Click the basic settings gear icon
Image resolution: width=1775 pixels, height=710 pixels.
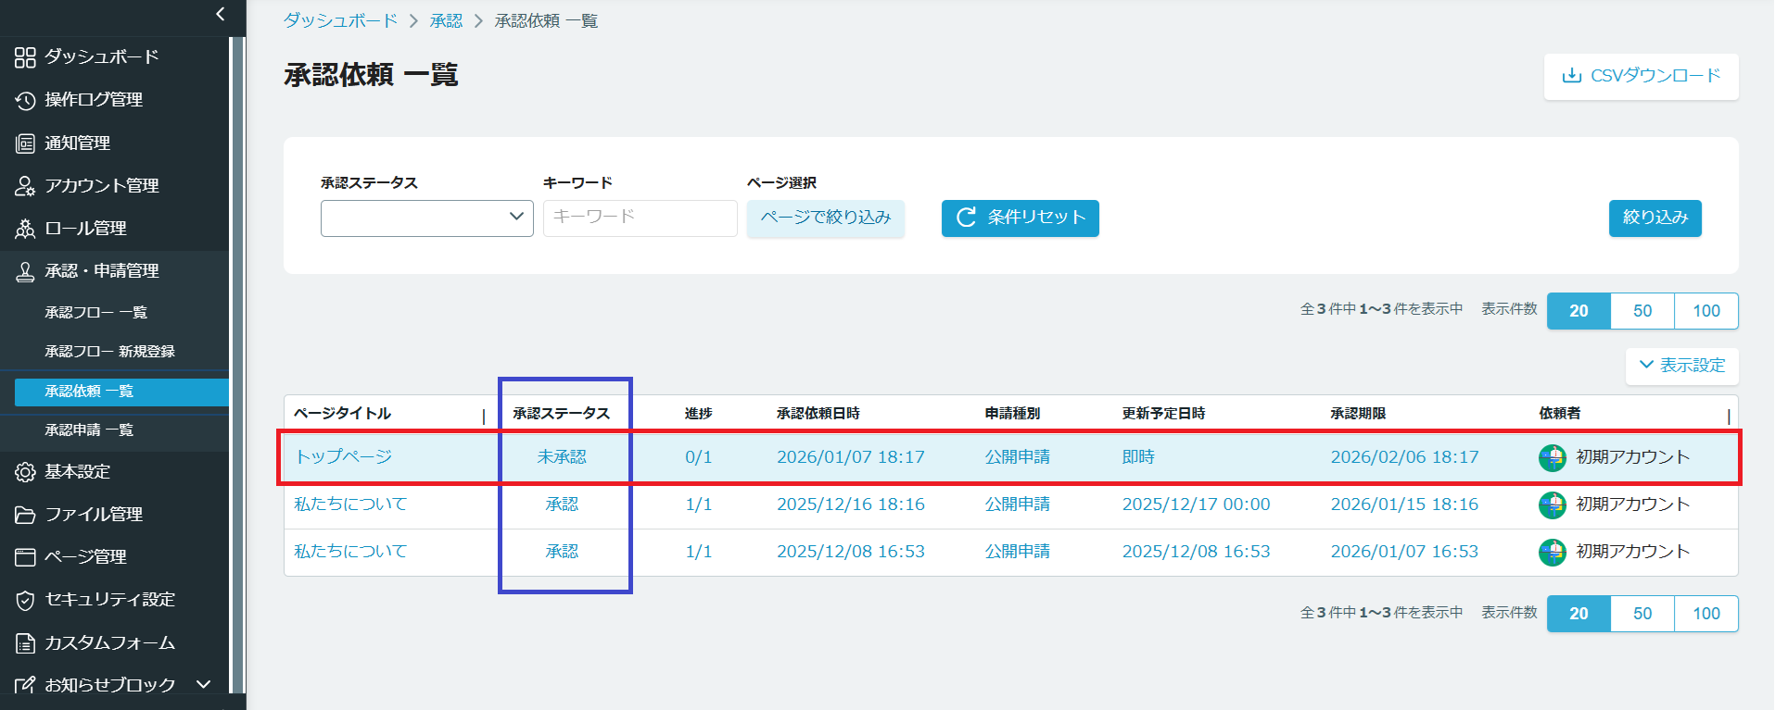tap(25, 472)
